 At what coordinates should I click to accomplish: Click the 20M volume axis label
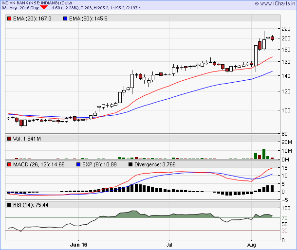pos(287,142)
